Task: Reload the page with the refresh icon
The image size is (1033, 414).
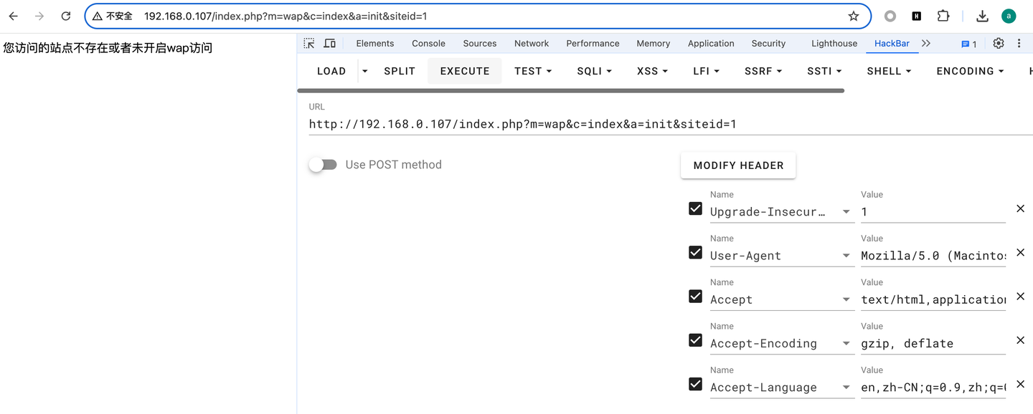Action: tap(65, 15)
